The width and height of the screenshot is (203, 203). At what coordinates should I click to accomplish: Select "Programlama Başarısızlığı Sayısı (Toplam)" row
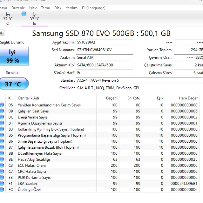(99, 135)
